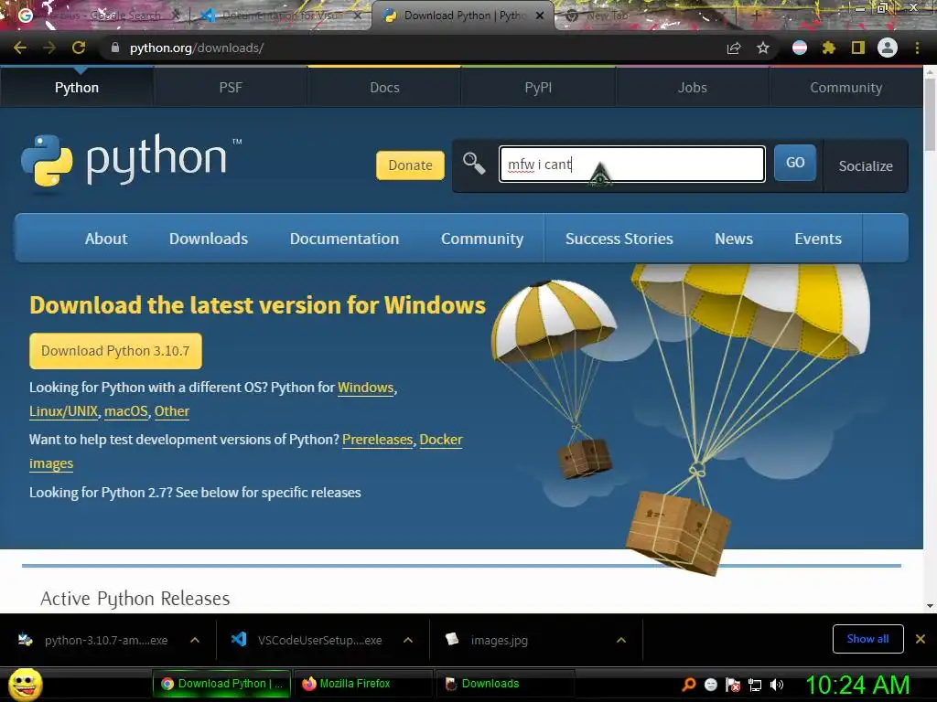937x702 pixels.
Task: Reload the python.org page
Action: 79,48
